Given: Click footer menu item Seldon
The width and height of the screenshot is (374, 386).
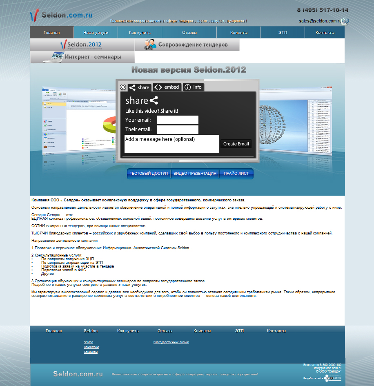Looking at the screenshot, I should [91, 331].
